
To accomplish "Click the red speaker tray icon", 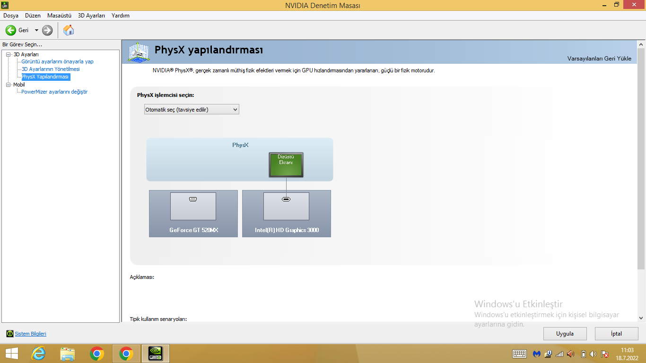I will pos(571,354).
